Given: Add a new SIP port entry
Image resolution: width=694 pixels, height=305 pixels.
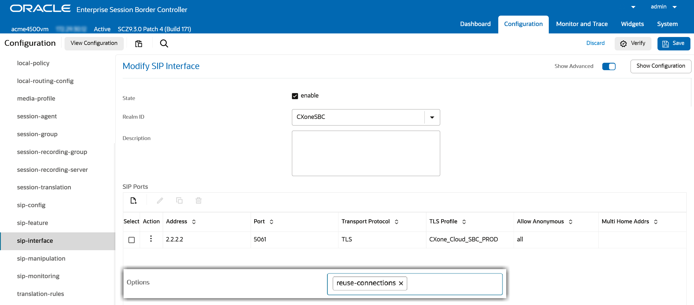Looking at the screenshot, I should pyautogui.click(x=133, y=201).
